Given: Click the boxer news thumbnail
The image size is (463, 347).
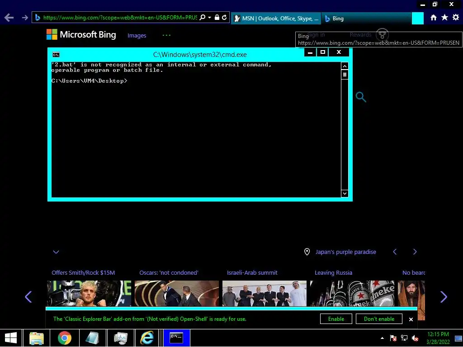Looking at the screenshot, I should [x=89, y=293].
